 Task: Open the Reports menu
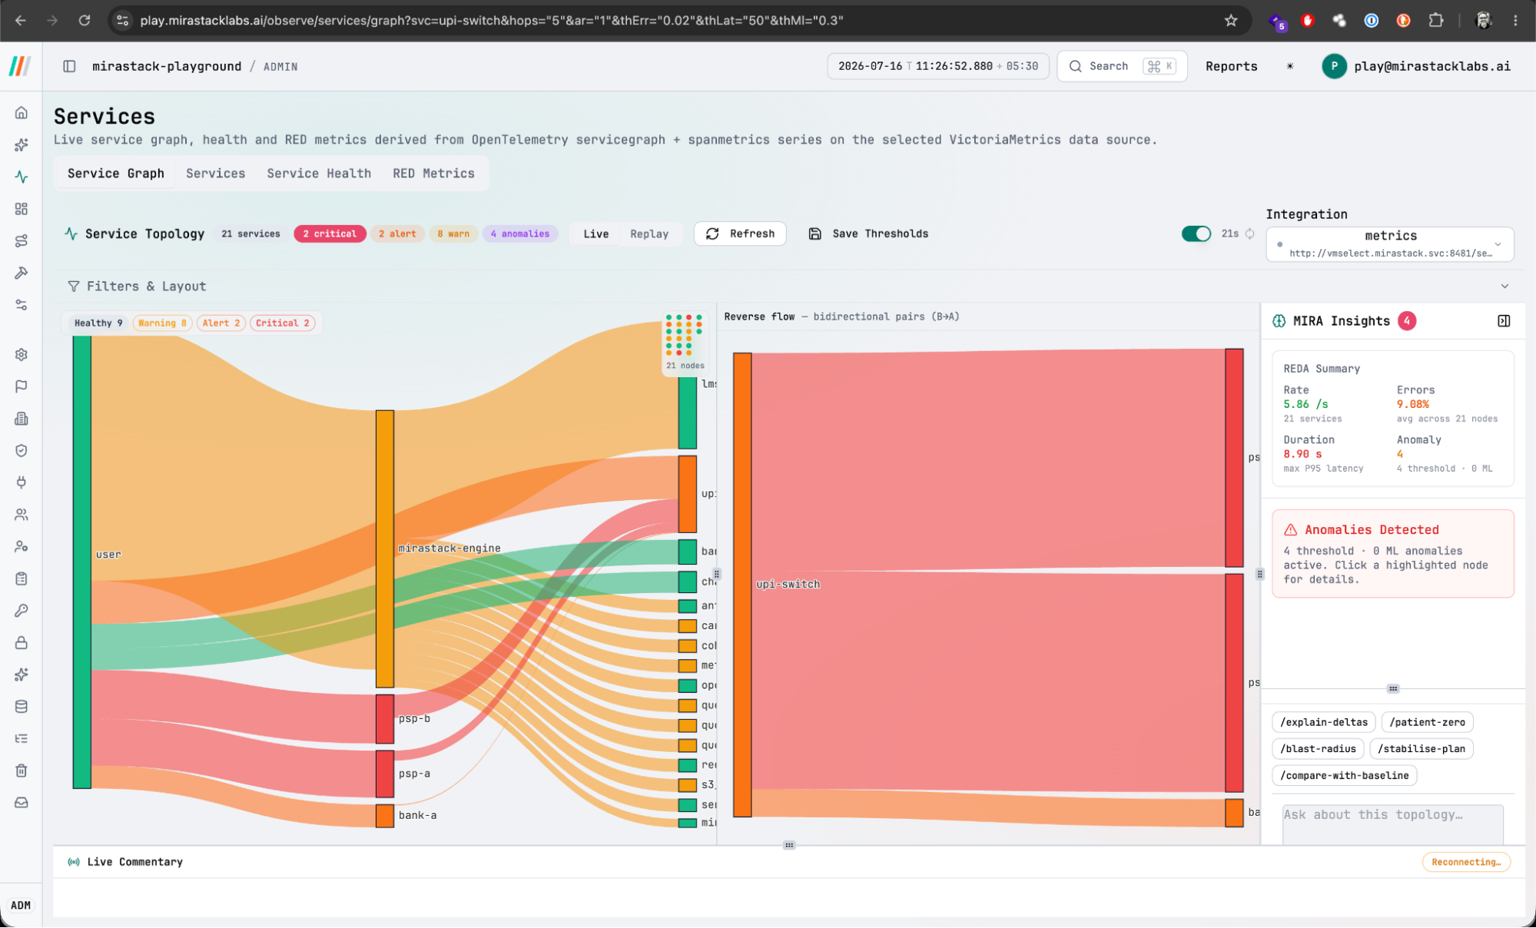click(1231, 66)
